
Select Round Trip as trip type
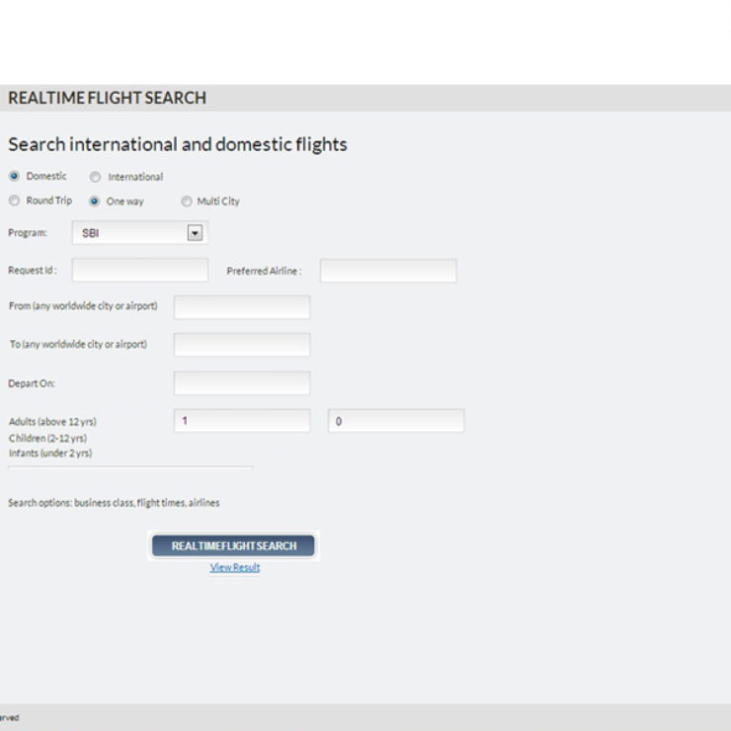[14, 201]
